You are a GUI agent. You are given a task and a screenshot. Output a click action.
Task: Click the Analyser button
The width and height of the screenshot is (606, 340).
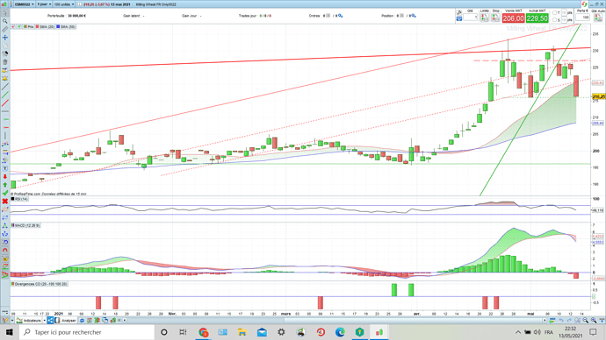pos(66,321)
